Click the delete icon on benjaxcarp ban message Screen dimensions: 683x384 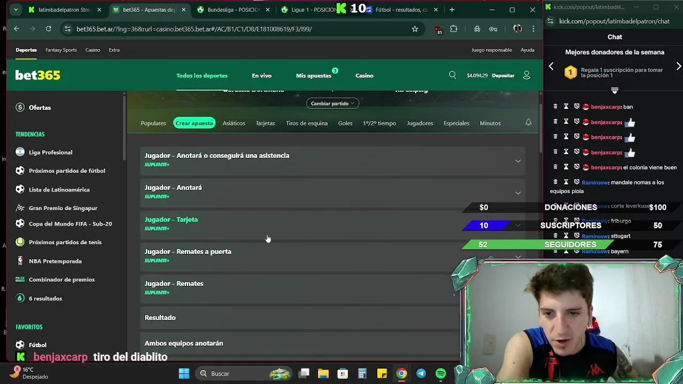(x=555, y=107)
